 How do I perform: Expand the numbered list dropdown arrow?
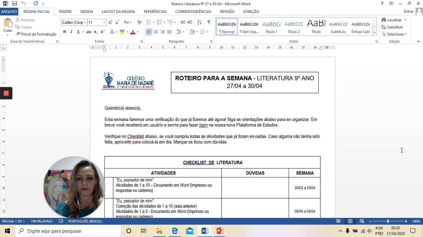click(x=164, y=22)
